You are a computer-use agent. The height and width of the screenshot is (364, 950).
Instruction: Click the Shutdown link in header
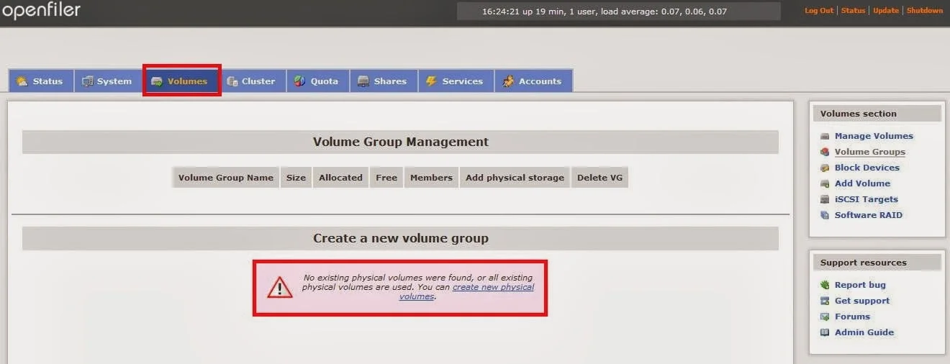click(924, 11)
